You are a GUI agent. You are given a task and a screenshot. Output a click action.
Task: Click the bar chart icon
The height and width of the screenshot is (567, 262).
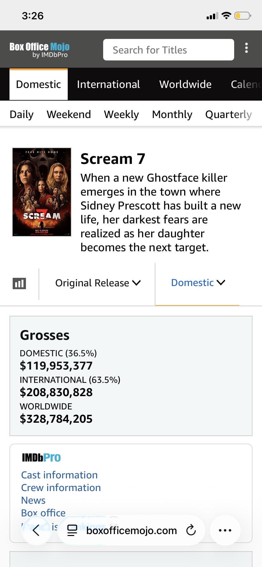pyautogui.click(x=19, y=283)
